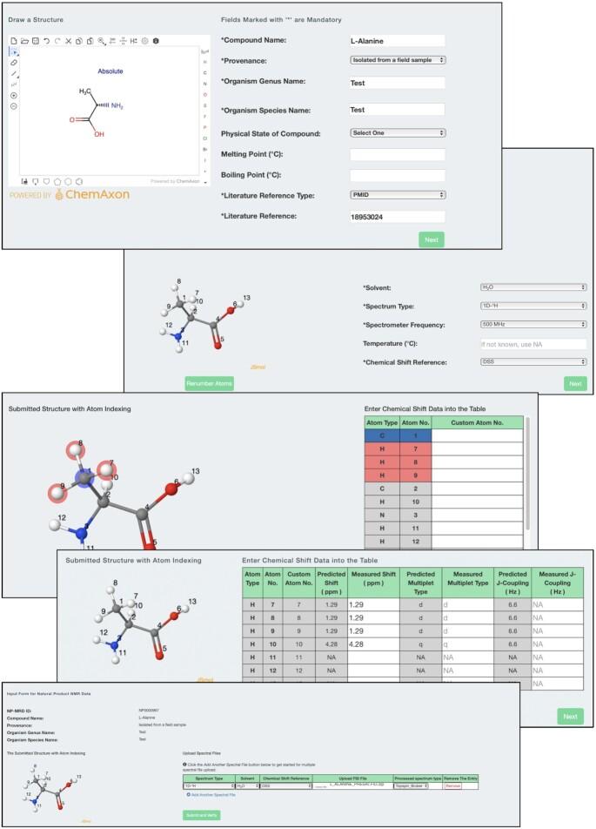The image size is (596, 829).
Task: Select the Eraser tool in left toolbar
Action: click(x=13, y=64)
